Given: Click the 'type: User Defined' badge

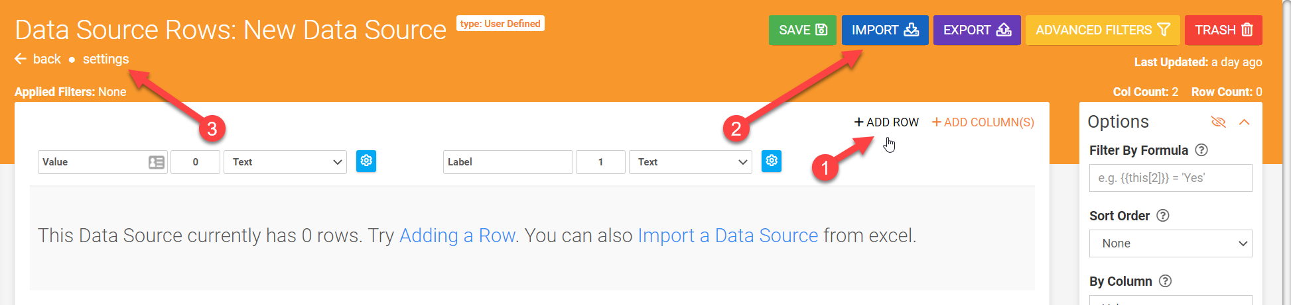Looking at the screenshot, I should tap(500, 24).
